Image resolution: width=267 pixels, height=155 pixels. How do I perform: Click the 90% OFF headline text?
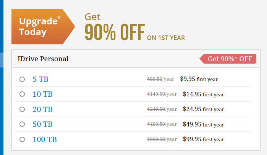tap(115, 32)
